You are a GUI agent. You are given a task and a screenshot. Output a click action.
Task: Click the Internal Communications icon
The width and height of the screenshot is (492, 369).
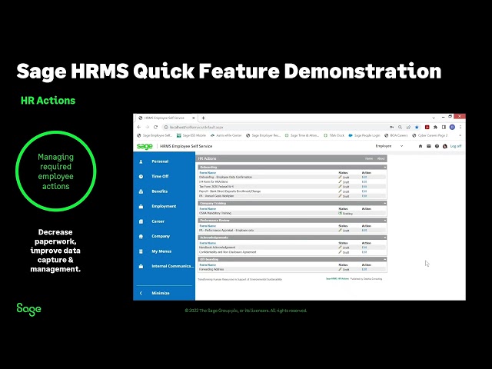[x=141, y=267]
